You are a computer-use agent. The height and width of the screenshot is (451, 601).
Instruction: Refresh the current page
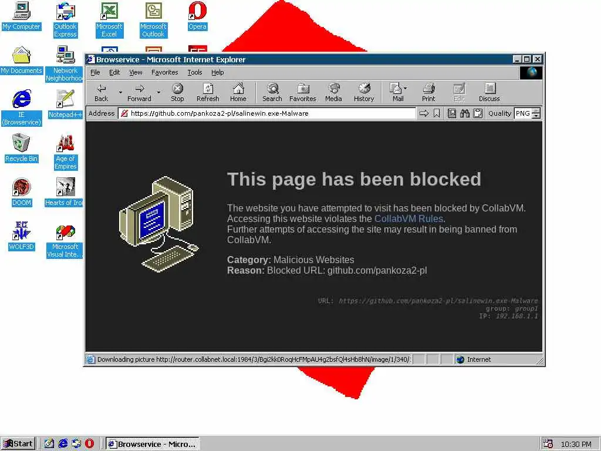click(208, 92)
